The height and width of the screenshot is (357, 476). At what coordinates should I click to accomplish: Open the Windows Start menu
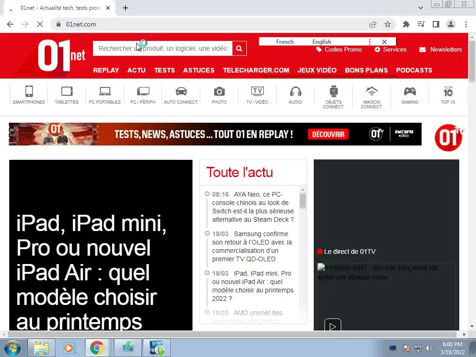tap(12, 348)
